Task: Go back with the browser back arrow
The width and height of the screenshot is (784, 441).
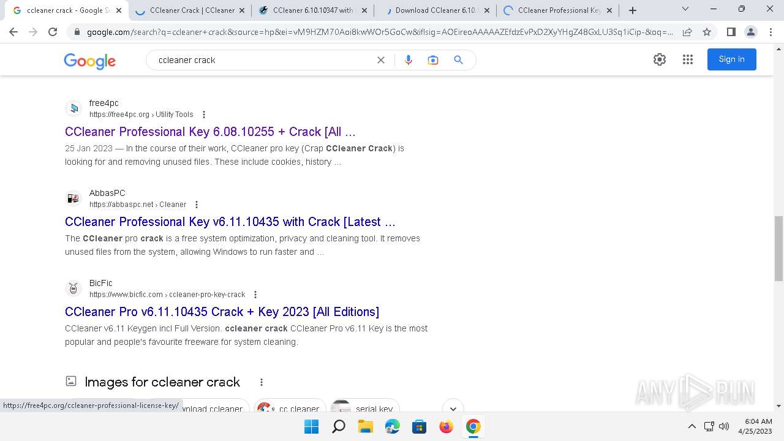Action: click(13, 32)
